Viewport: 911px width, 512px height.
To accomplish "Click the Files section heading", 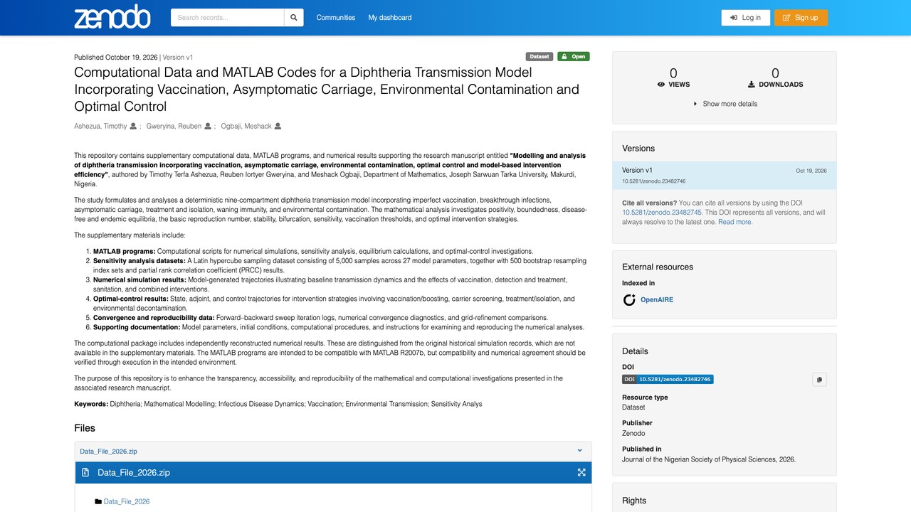I will (85, 428).
